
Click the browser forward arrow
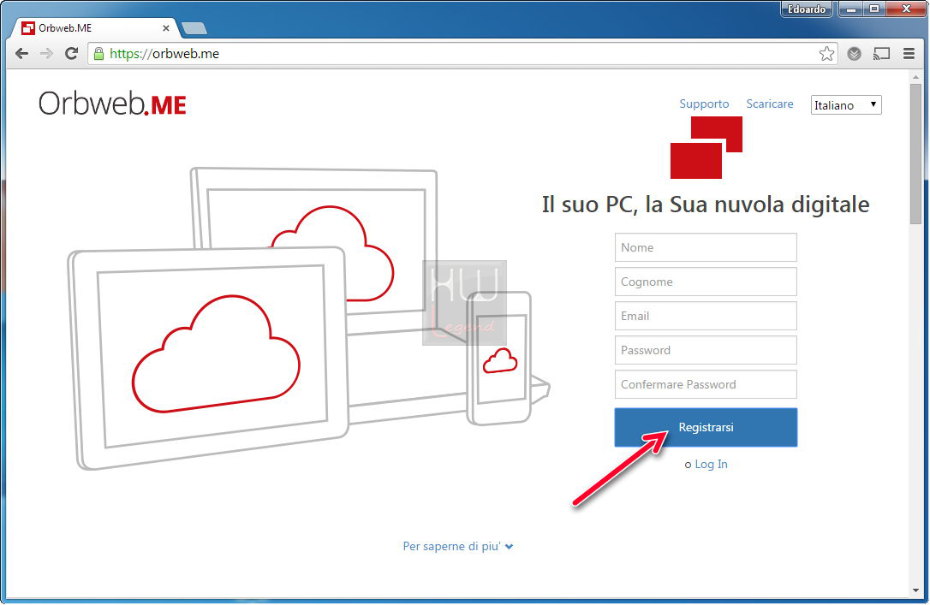46,54
